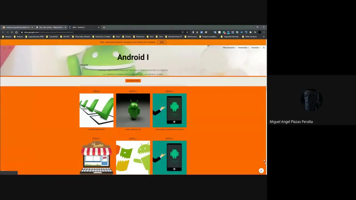Close The color system tab
Viewport: 356px width, 200px height.
pos(65,27)
